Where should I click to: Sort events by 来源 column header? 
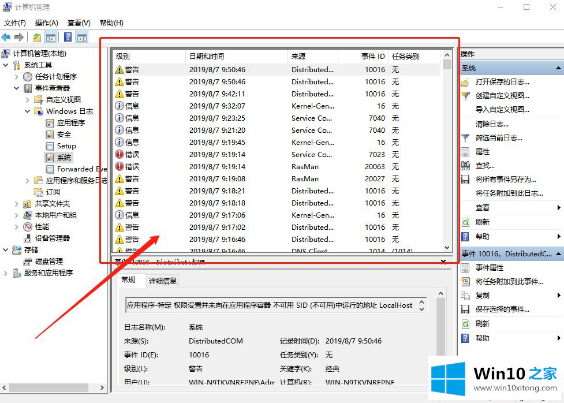click(x=313, y=57)
